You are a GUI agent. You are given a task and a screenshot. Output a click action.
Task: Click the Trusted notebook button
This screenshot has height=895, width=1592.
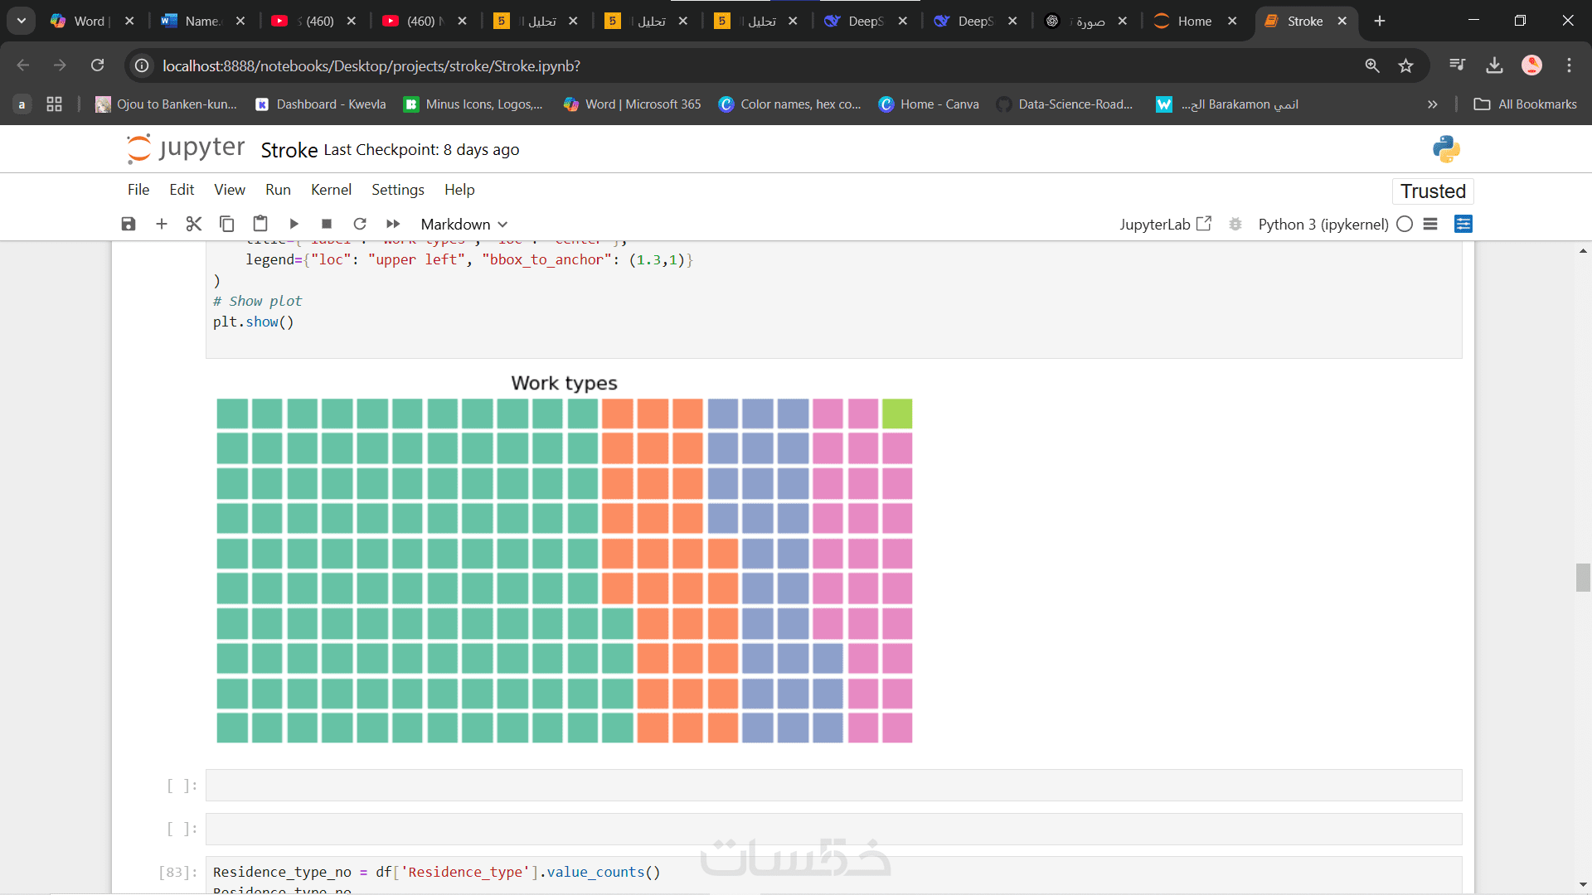[x=1433, y=191]
